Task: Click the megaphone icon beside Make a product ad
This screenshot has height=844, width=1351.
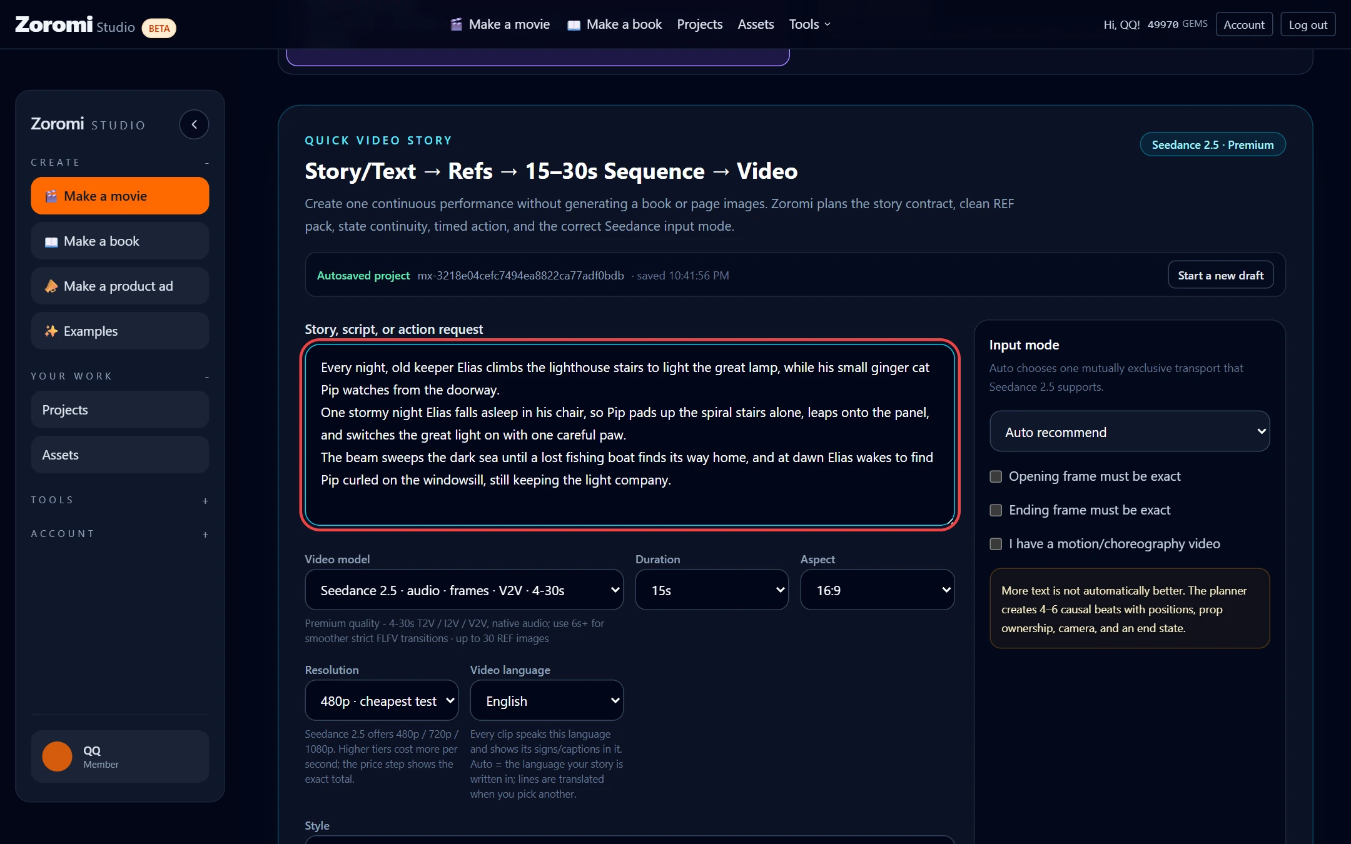Action: point(51,286)
